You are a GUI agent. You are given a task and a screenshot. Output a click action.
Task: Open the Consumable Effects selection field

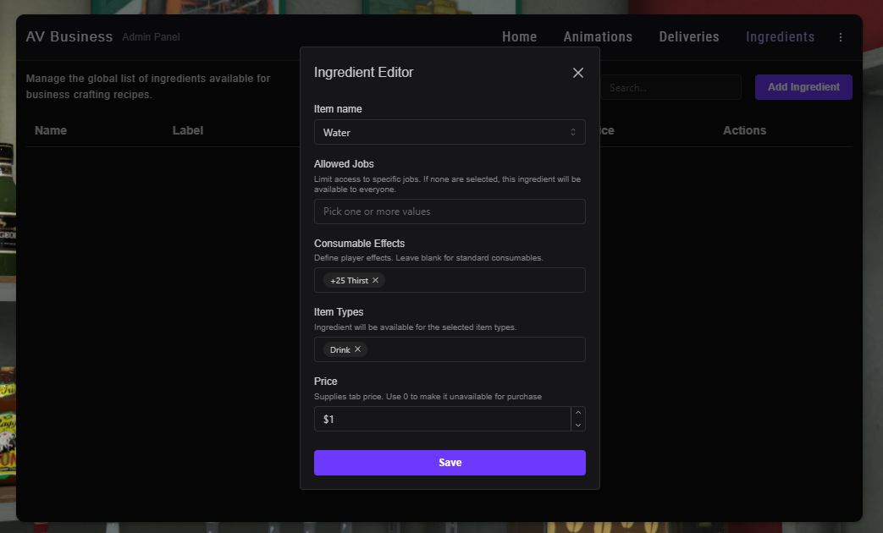coord(483,280)
